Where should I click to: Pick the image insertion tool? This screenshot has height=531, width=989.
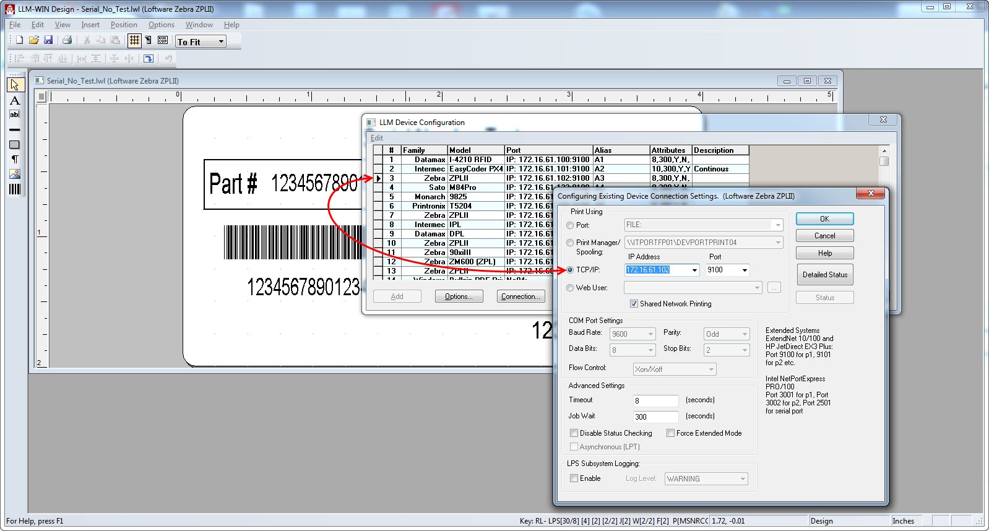pos(15,174)
